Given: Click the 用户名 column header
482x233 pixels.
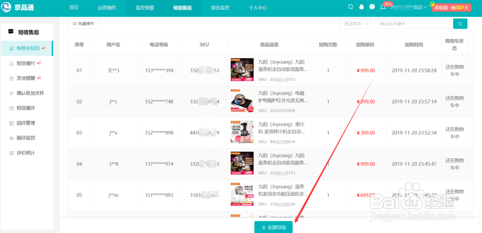Looking at the screenshot, I should (x=113, y=45).
